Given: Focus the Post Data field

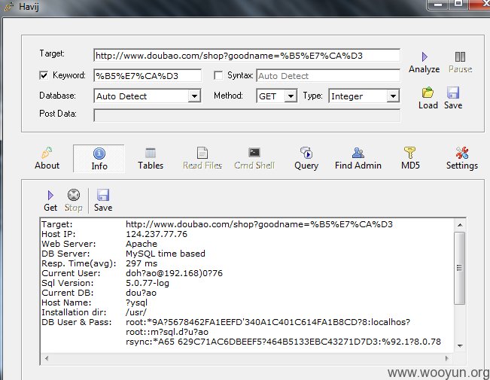Looking at the screenshot, I should [x=247, y=116].
